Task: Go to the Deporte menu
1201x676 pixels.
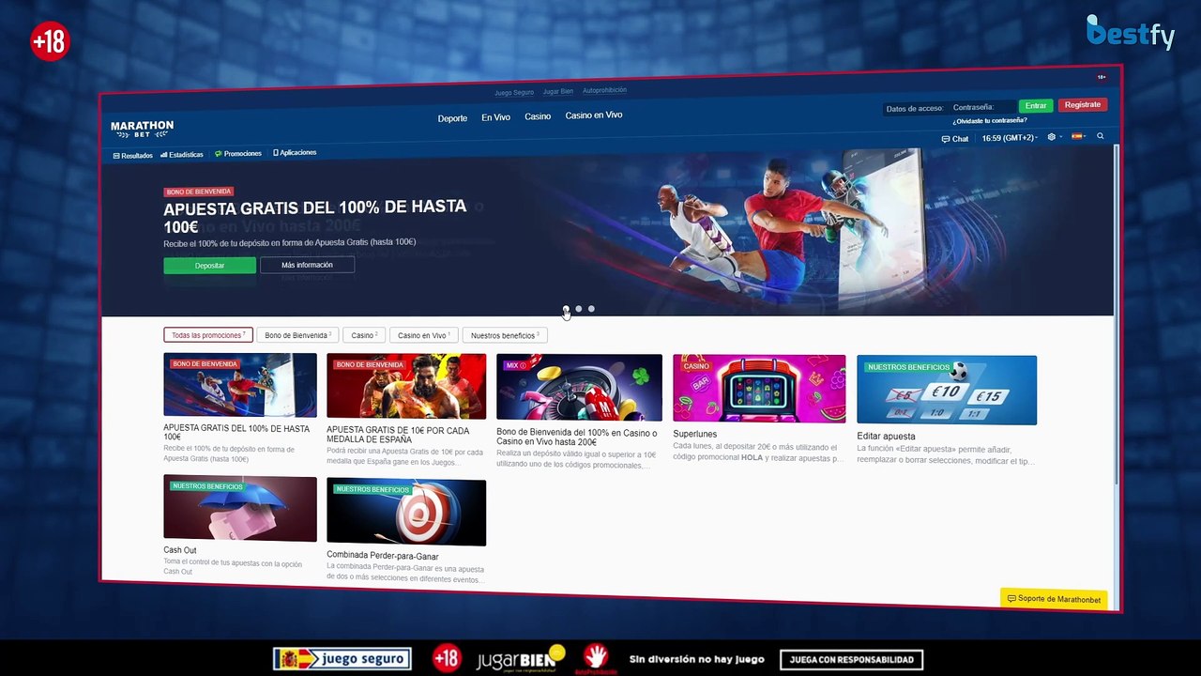Action: point(452,118)
